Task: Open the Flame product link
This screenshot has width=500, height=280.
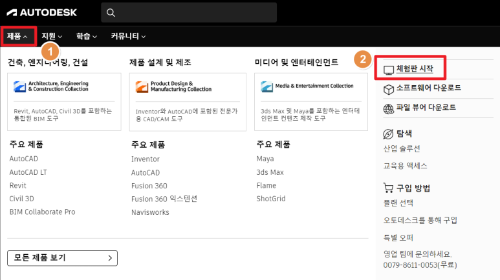Action: [266, 186]
